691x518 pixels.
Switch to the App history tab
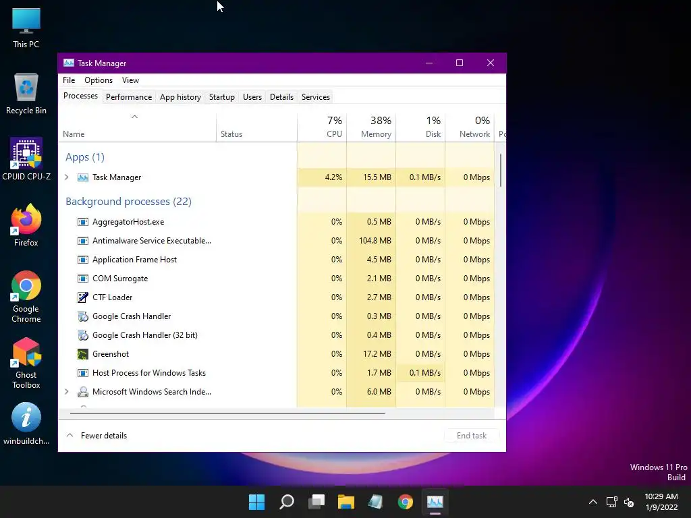point(180,97)
